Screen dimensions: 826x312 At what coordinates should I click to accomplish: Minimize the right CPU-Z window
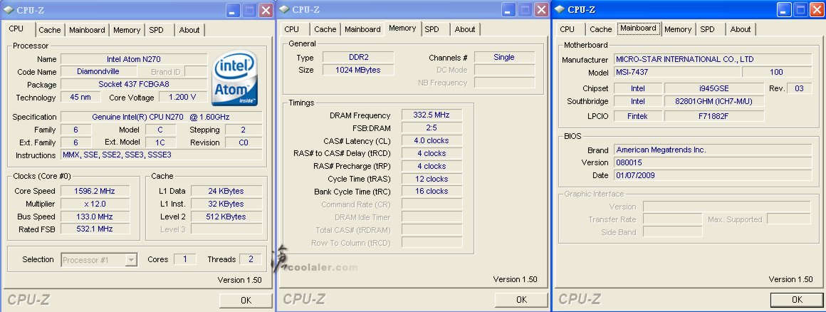click(785, 9)
